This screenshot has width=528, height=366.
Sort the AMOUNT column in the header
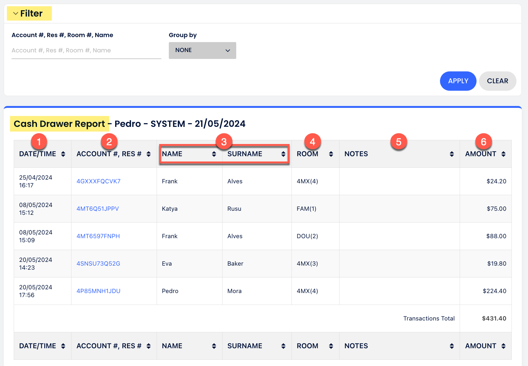(x=504, y=154)
